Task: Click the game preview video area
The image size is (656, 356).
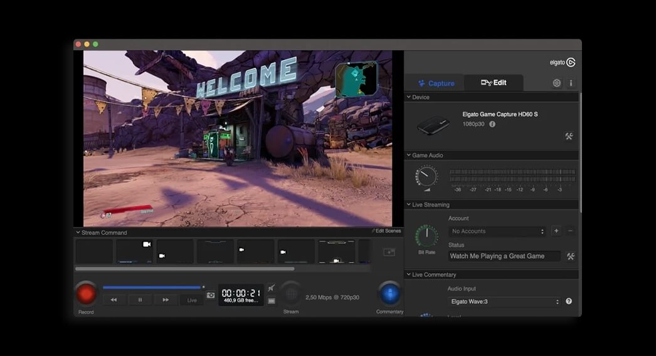Action: [238, 139]
